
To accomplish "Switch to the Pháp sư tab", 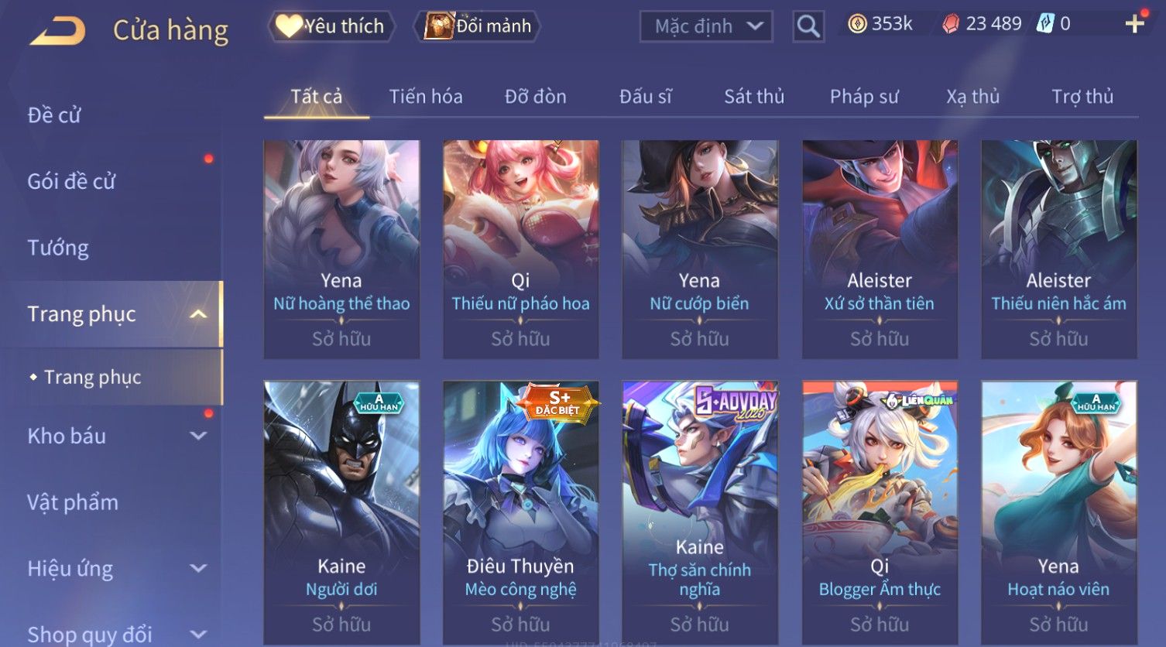I will pyautogui.click(x=864, y=97).
